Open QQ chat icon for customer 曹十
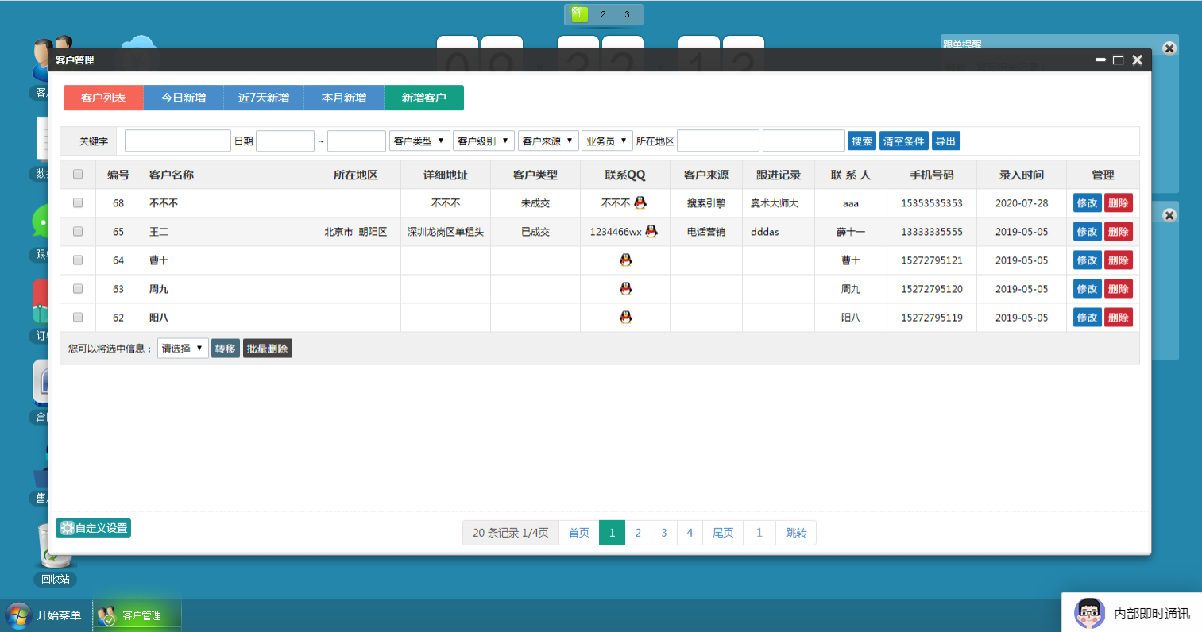The height and width of the screenshot is (632, 1202). pyautogui.click(x=626, y=260)
